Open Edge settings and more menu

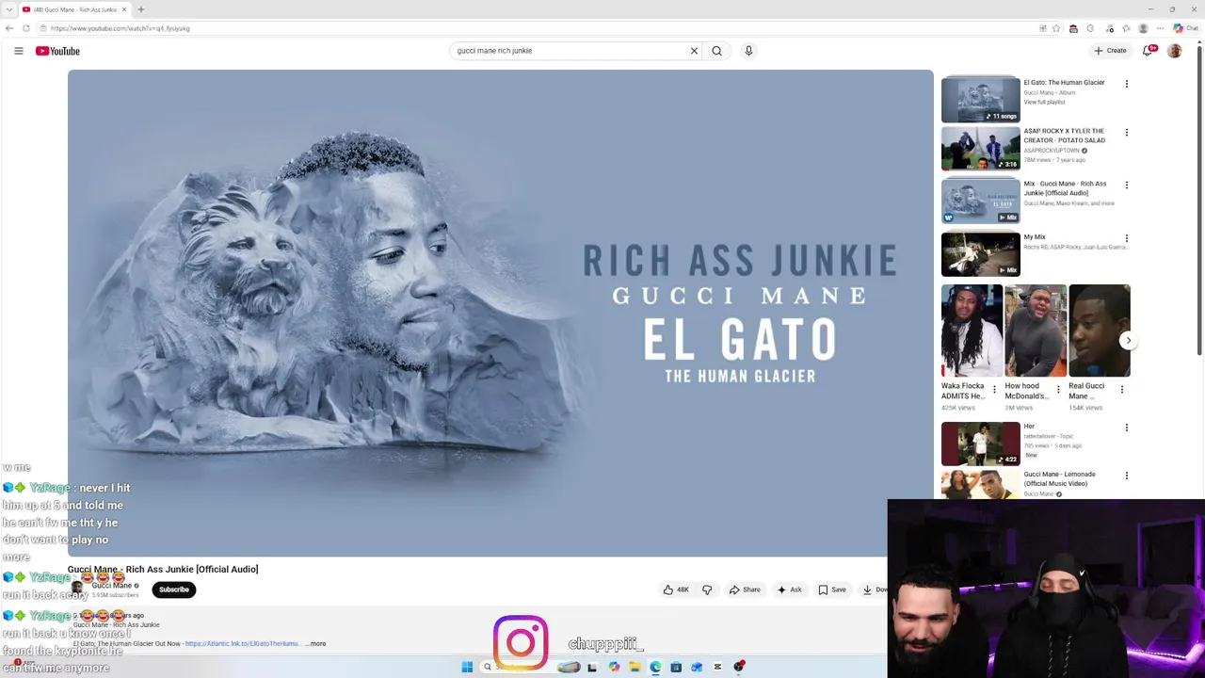(x=1160, y=28)
